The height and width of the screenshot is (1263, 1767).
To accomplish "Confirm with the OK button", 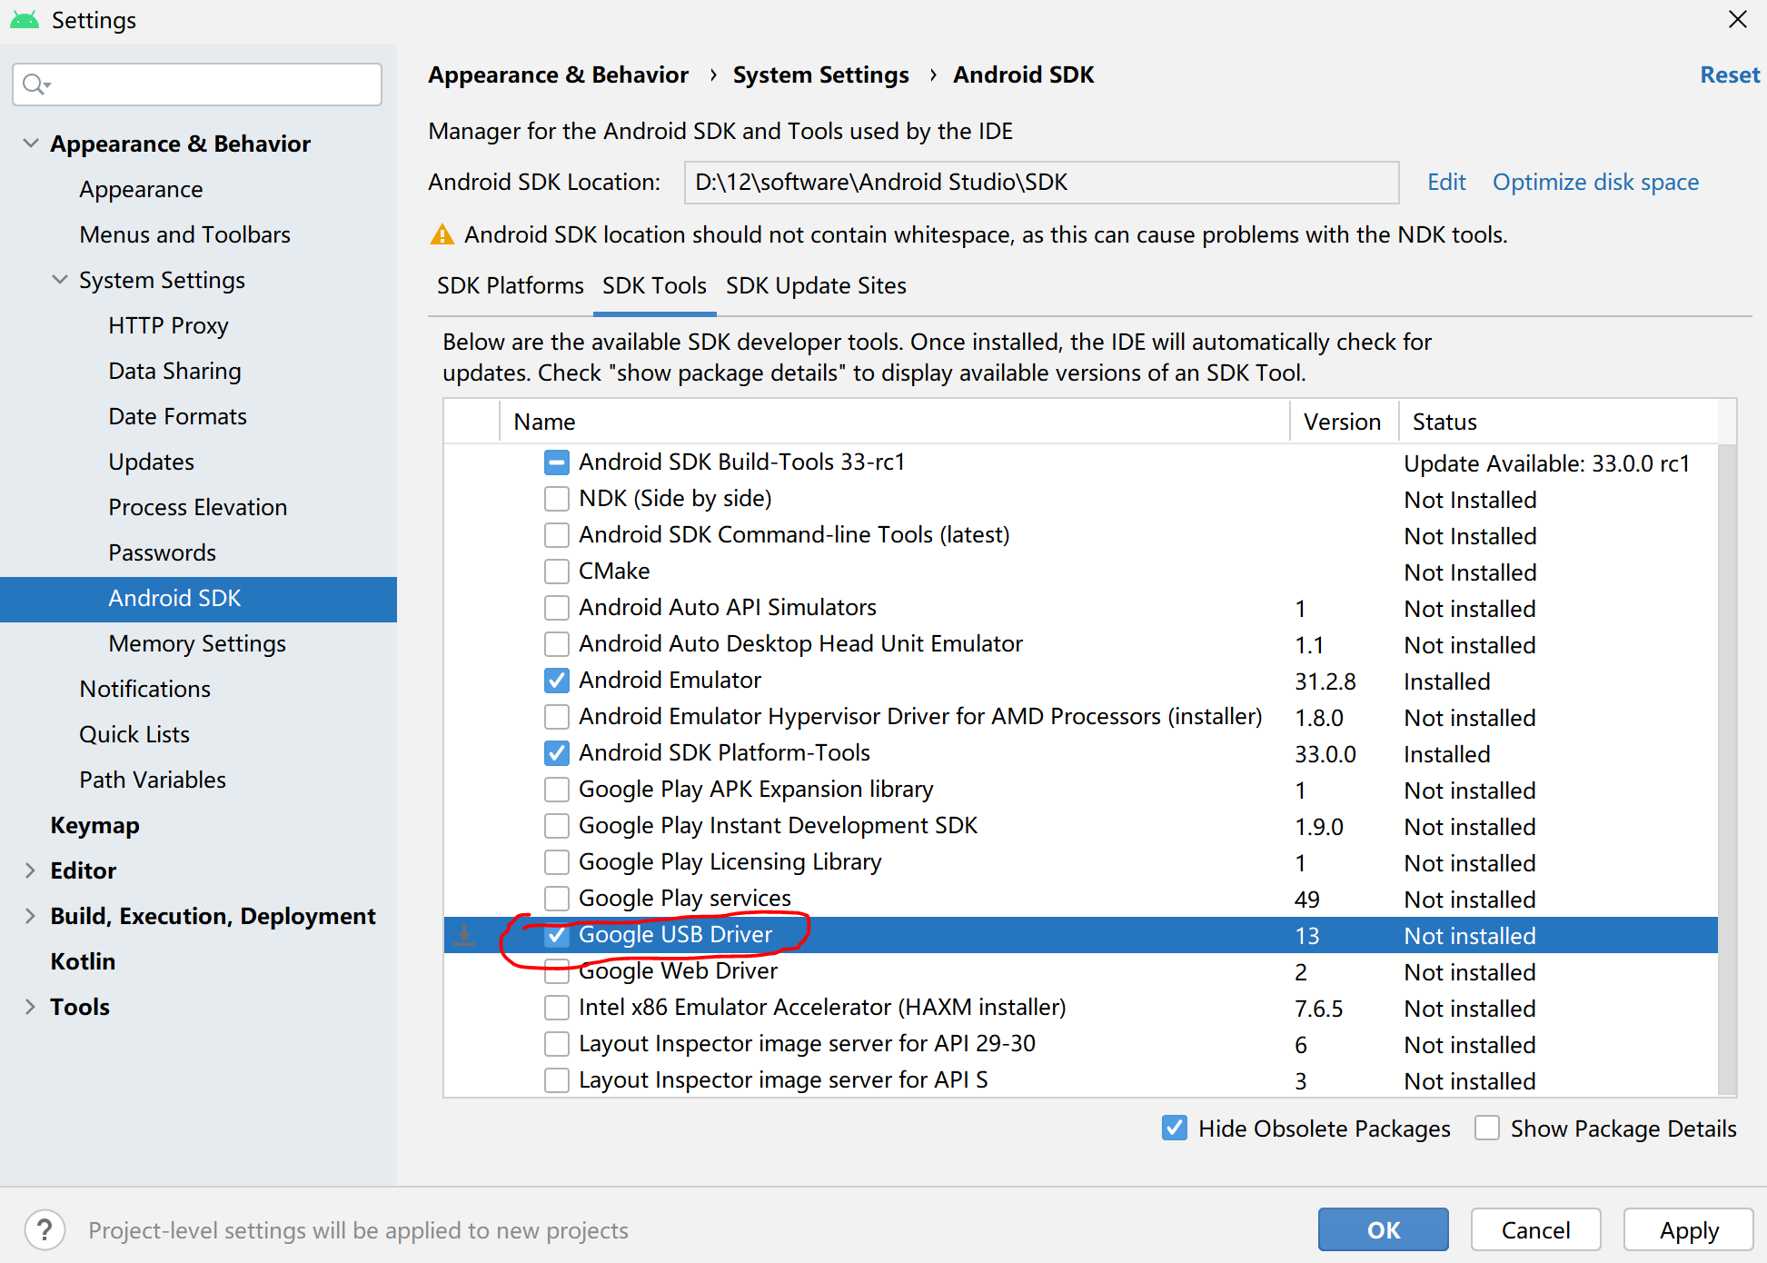I will 1383,1230.
